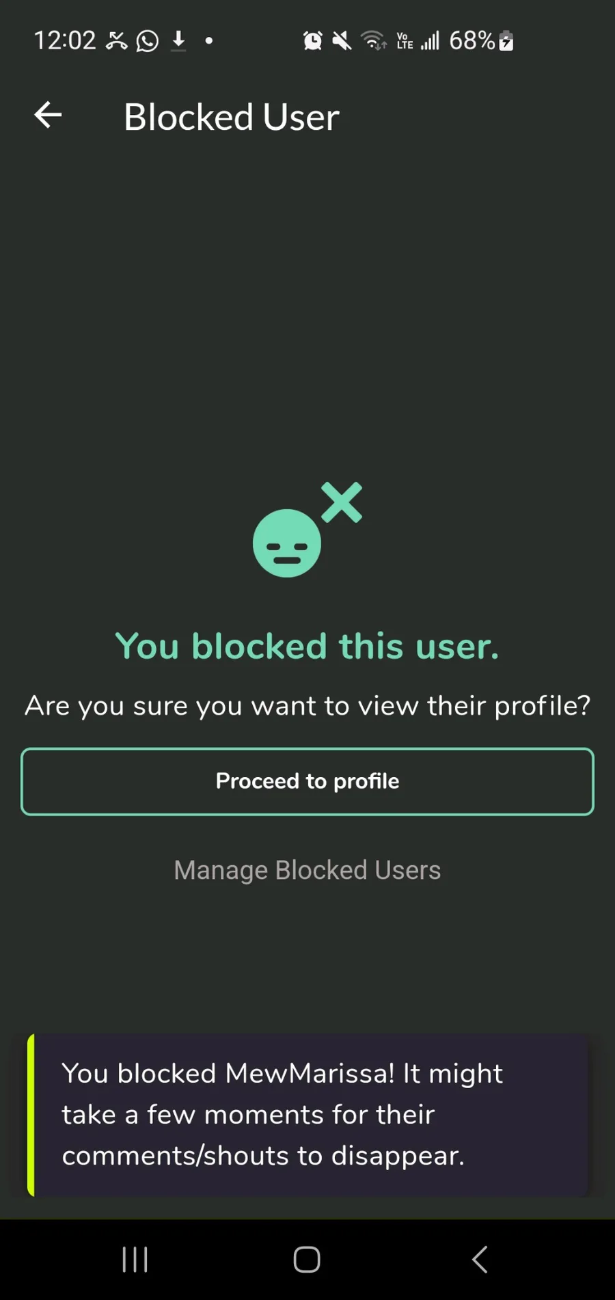This screenshot has height=1300, width=615.
Task: Tap the battery 68% indicator
Action: [481, 41]
